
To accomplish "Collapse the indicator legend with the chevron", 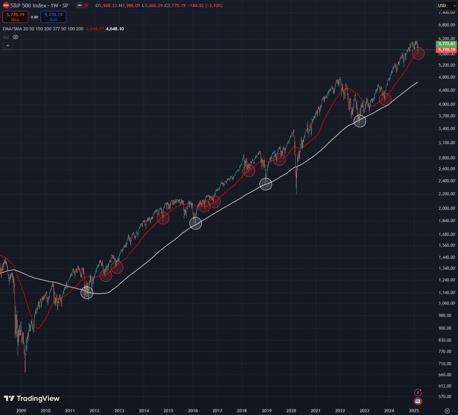I will click(x=8, y=45).
